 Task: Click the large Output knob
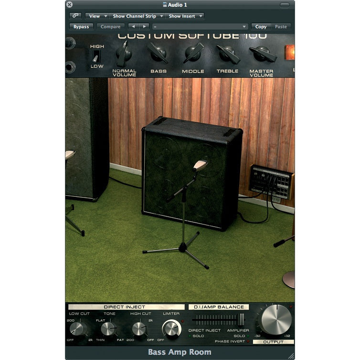click(276, 320)
